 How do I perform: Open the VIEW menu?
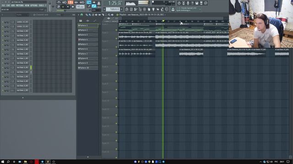[27, 5]
